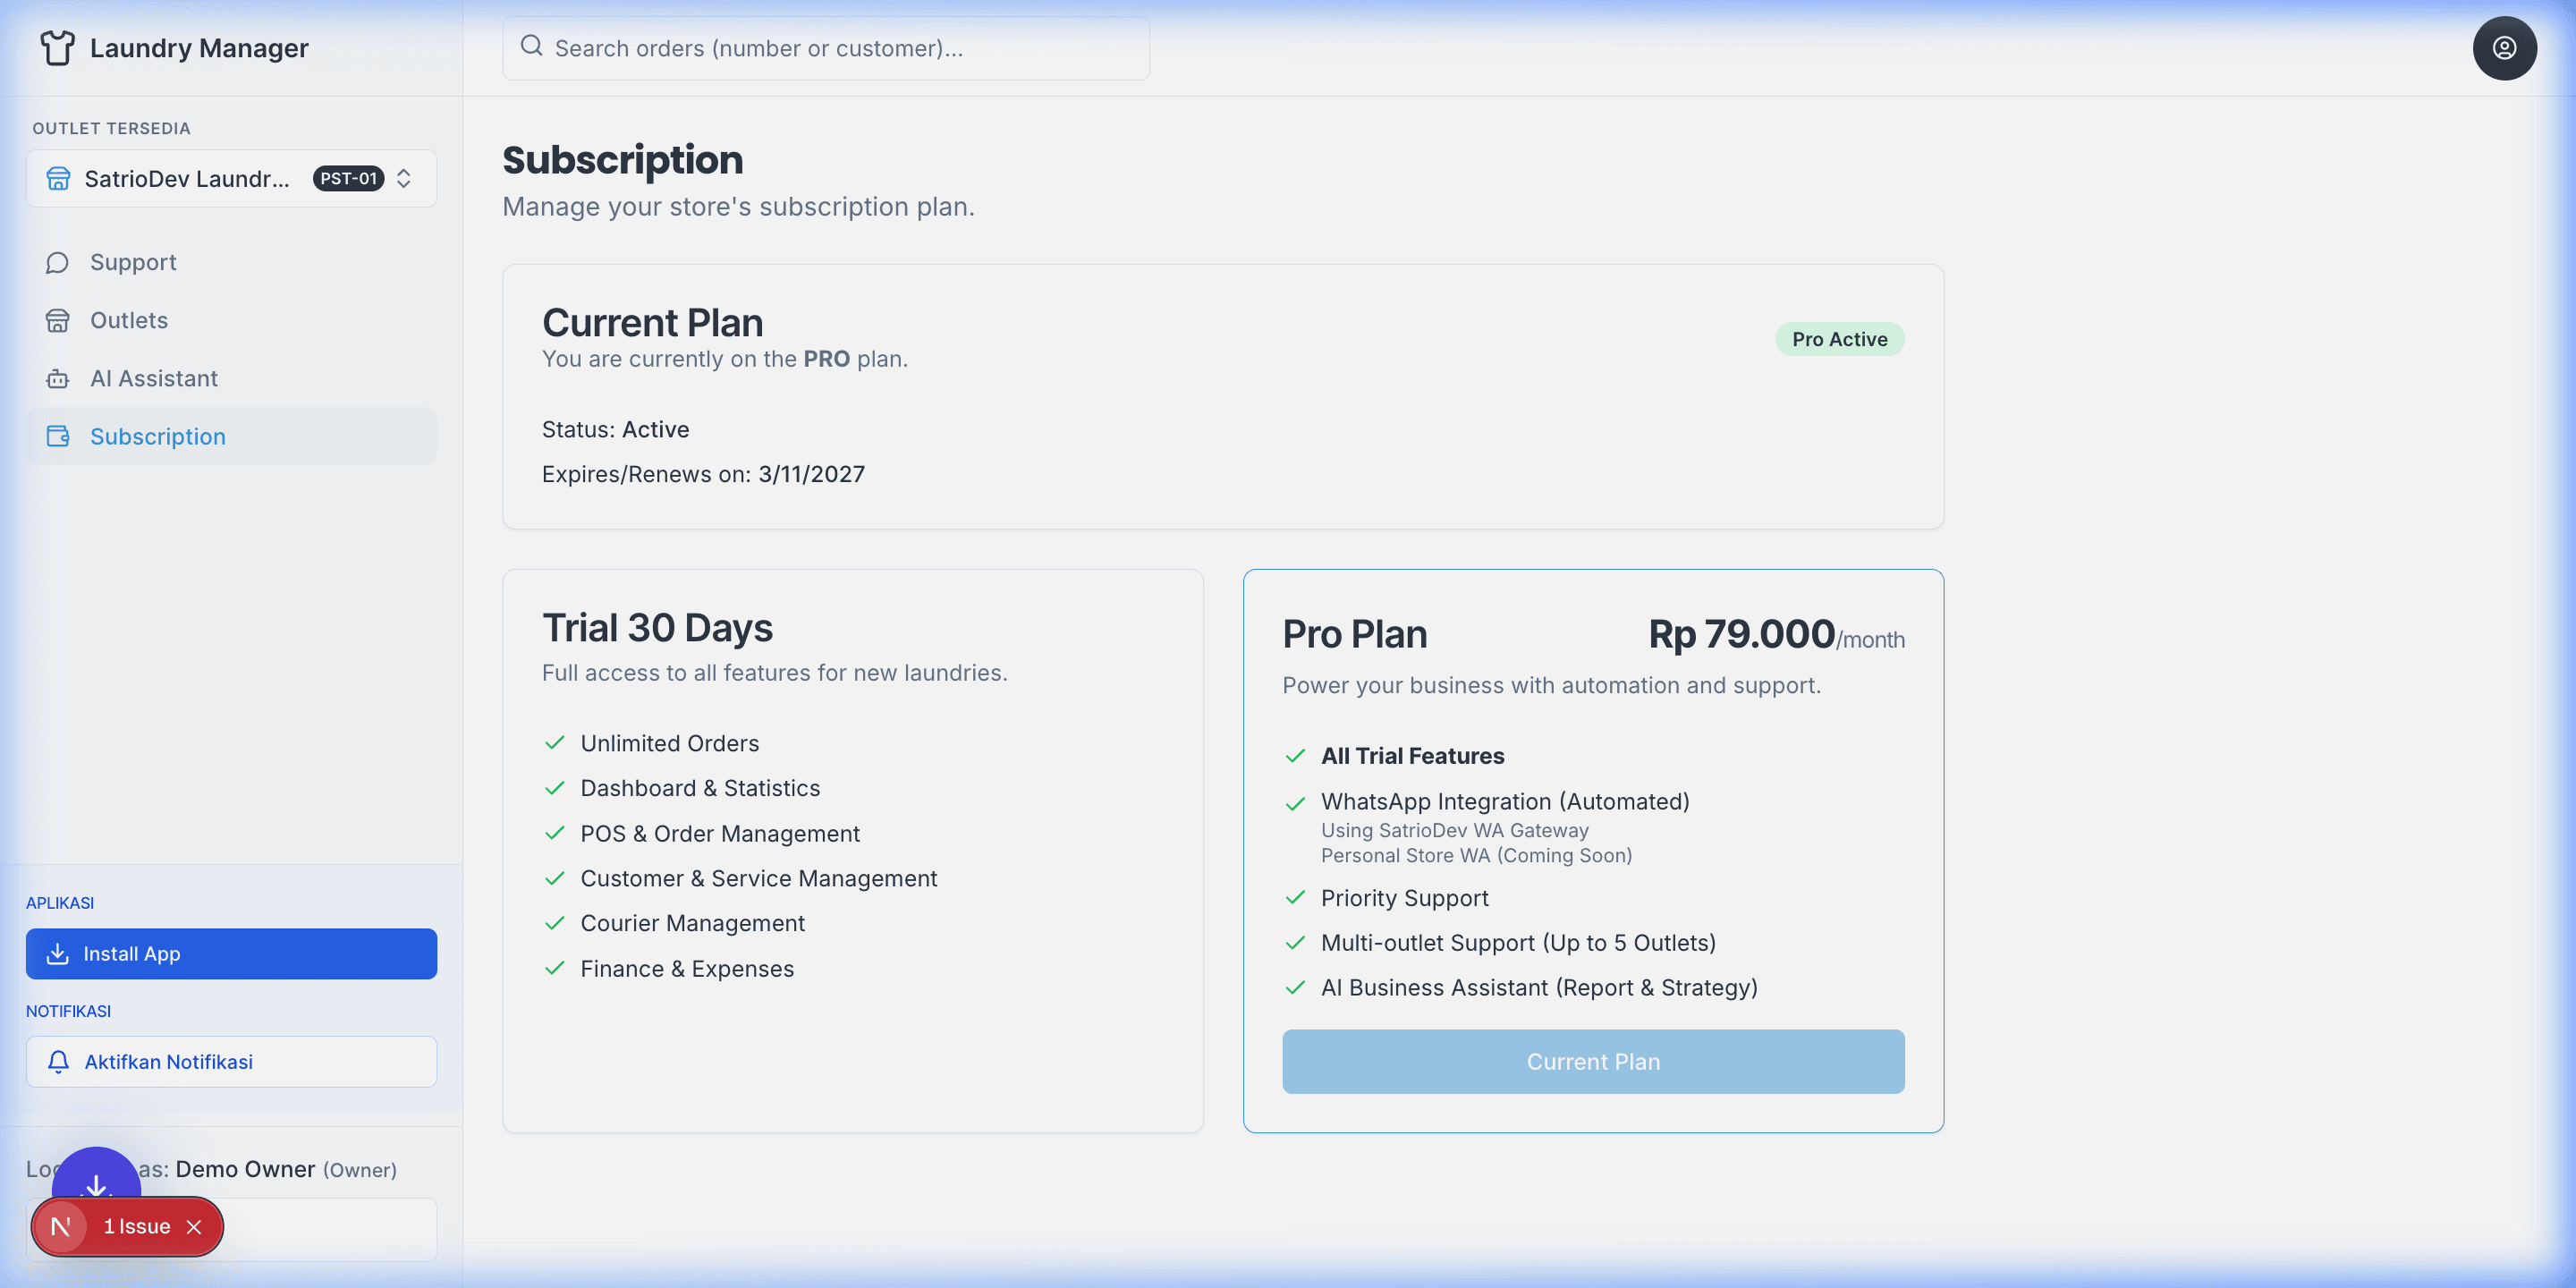Open the Support menu item
Viewport: 2576px width, 1288px height.
(133, 262)
